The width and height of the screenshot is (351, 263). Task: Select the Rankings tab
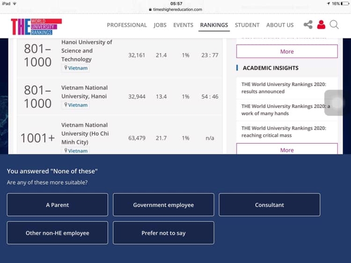pos(214,25)
